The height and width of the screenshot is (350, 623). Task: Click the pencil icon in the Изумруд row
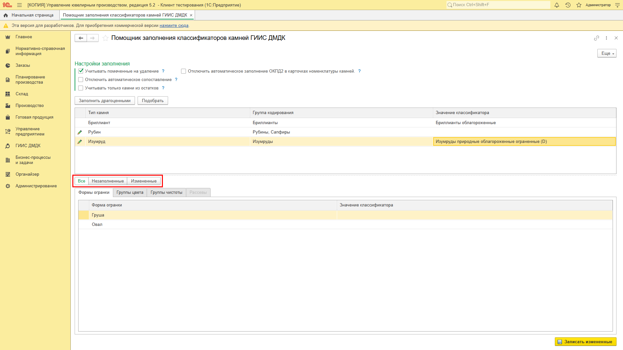pos(80,142)
